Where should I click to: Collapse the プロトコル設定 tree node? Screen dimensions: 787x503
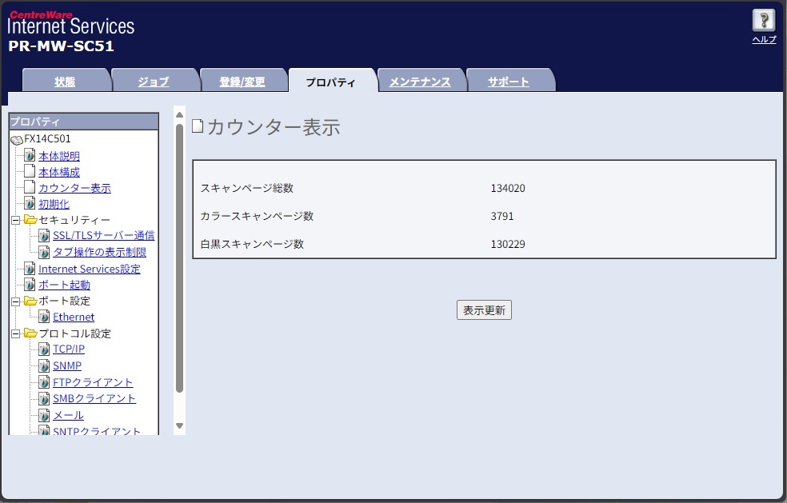click(15, 333)
